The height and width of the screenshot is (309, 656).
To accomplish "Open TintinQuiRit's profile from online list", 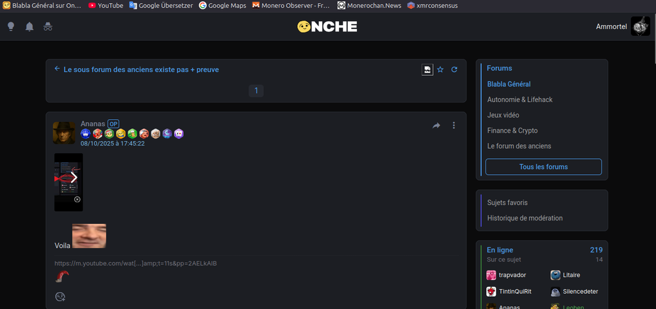I will 515,292.
